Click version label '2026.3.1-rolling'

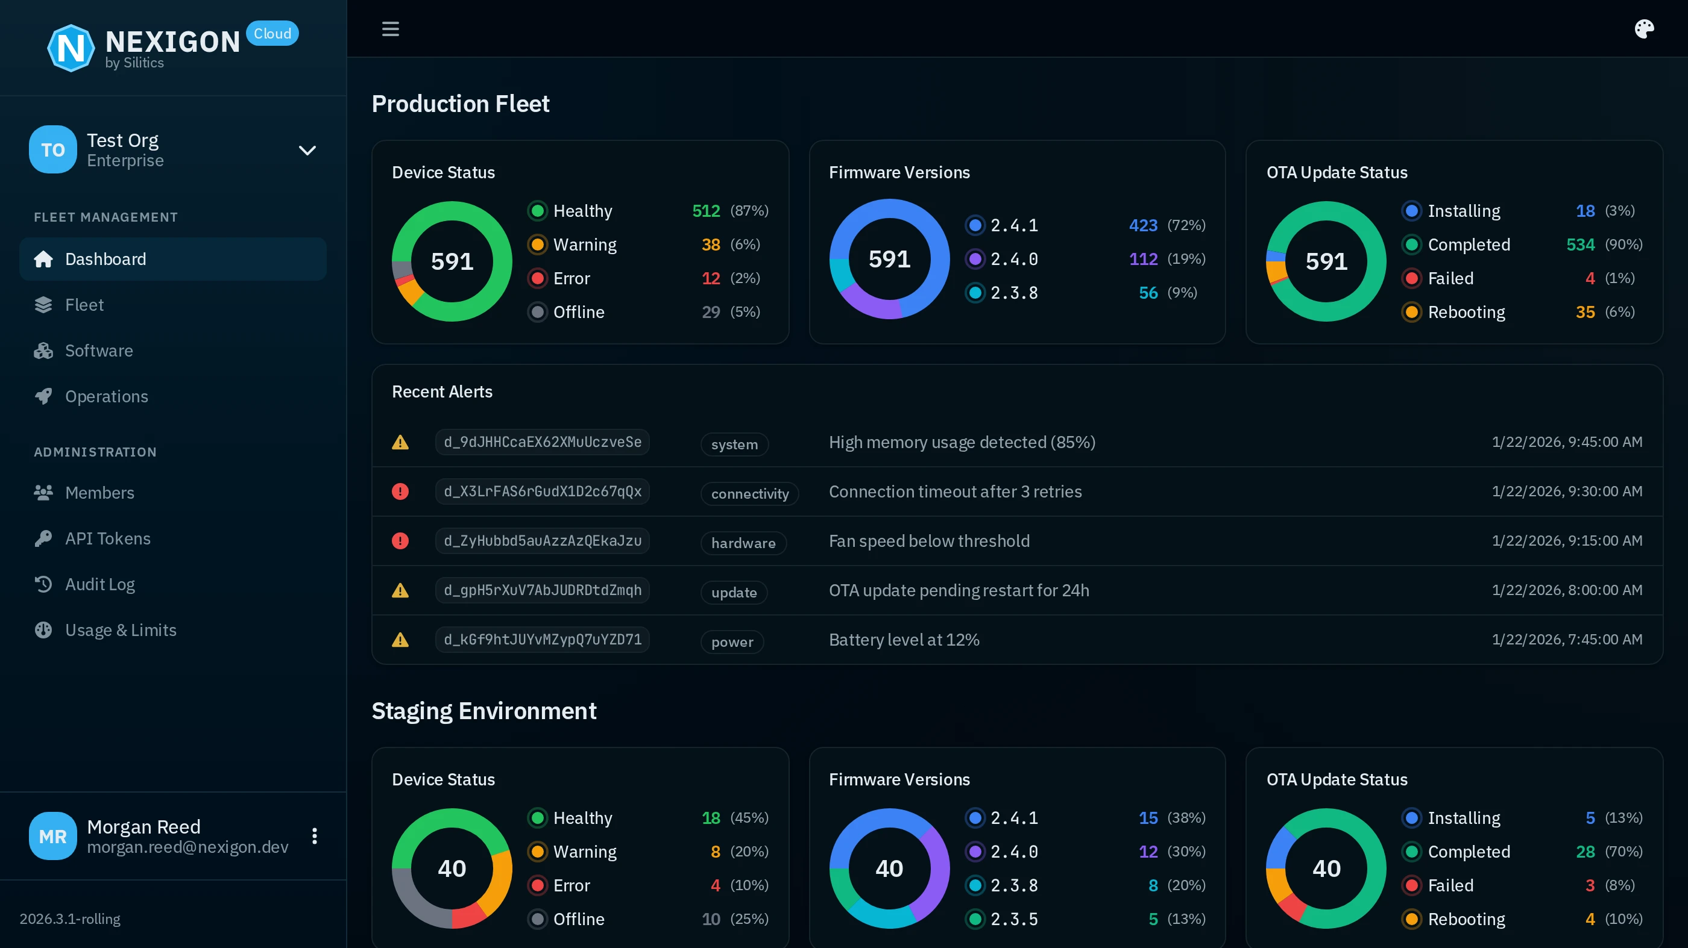pyautogui.click(x=70, y=918)
